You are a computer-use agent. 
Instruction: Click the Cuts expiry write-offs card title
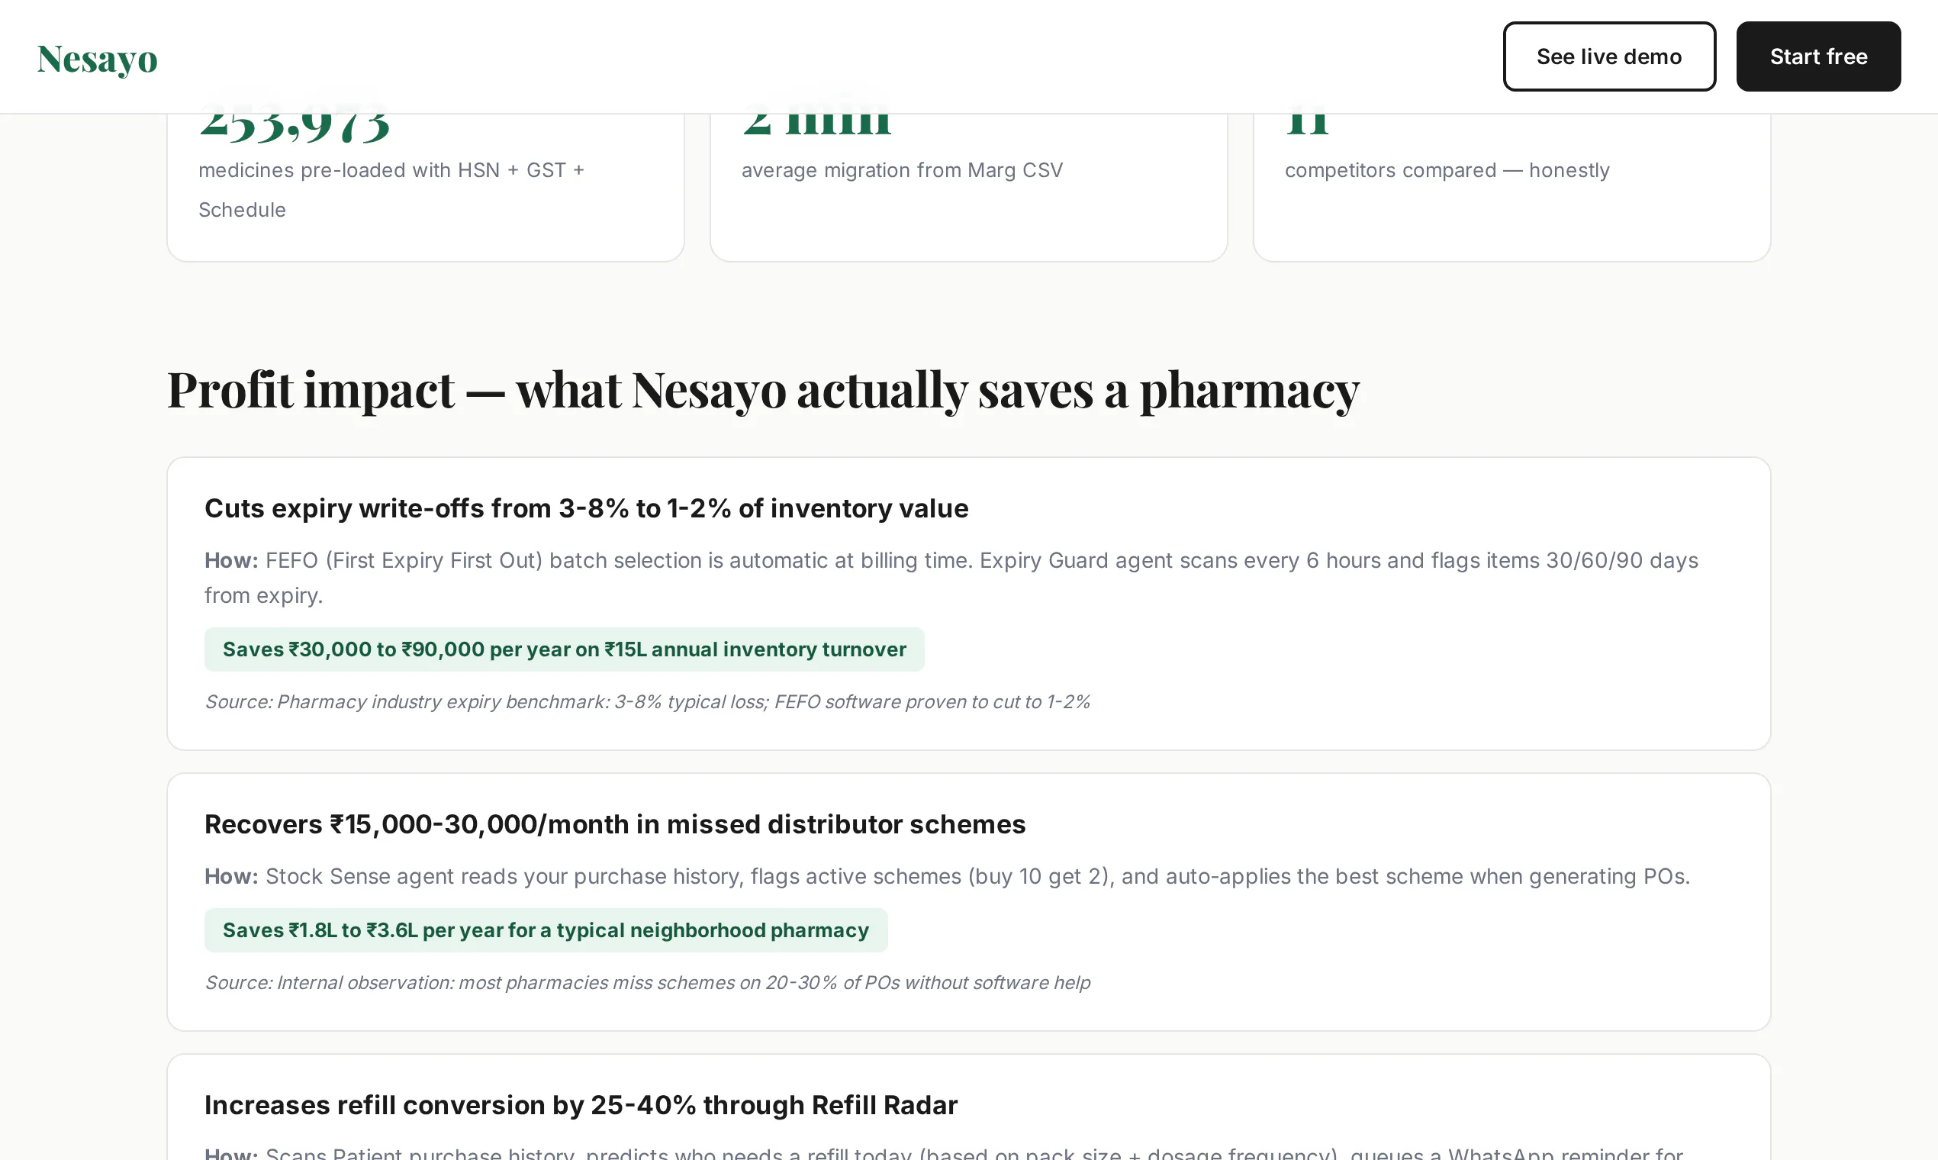point(586,508)
